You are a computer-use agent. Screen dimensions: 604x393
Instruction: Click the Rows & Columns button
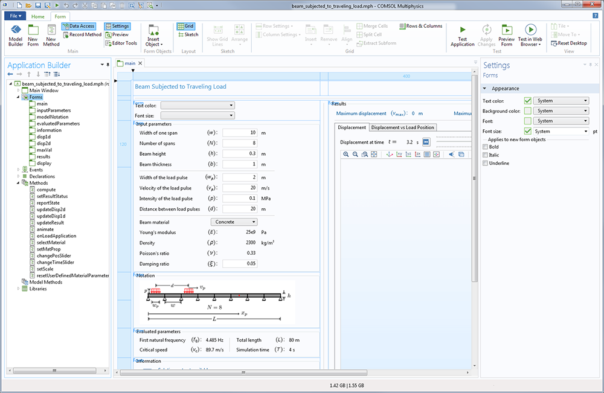pos(420,27)
